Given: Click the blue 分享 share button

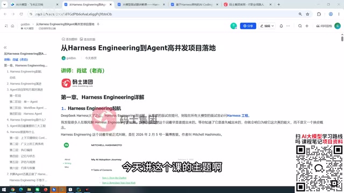Looking at the screenshot, I should click(x=248, y=26).
